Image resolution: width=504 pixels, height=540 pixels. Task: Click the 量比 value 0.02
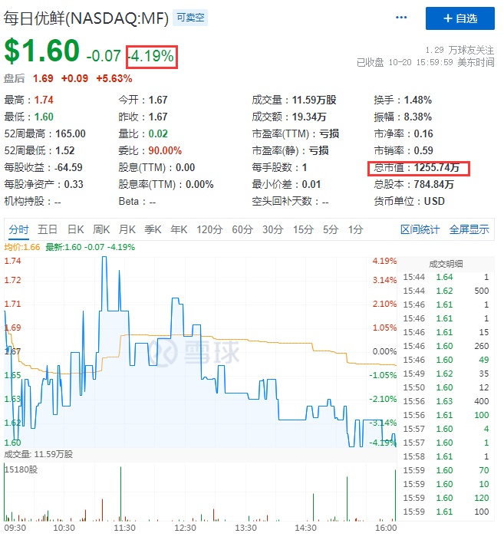tap(158, 133)
